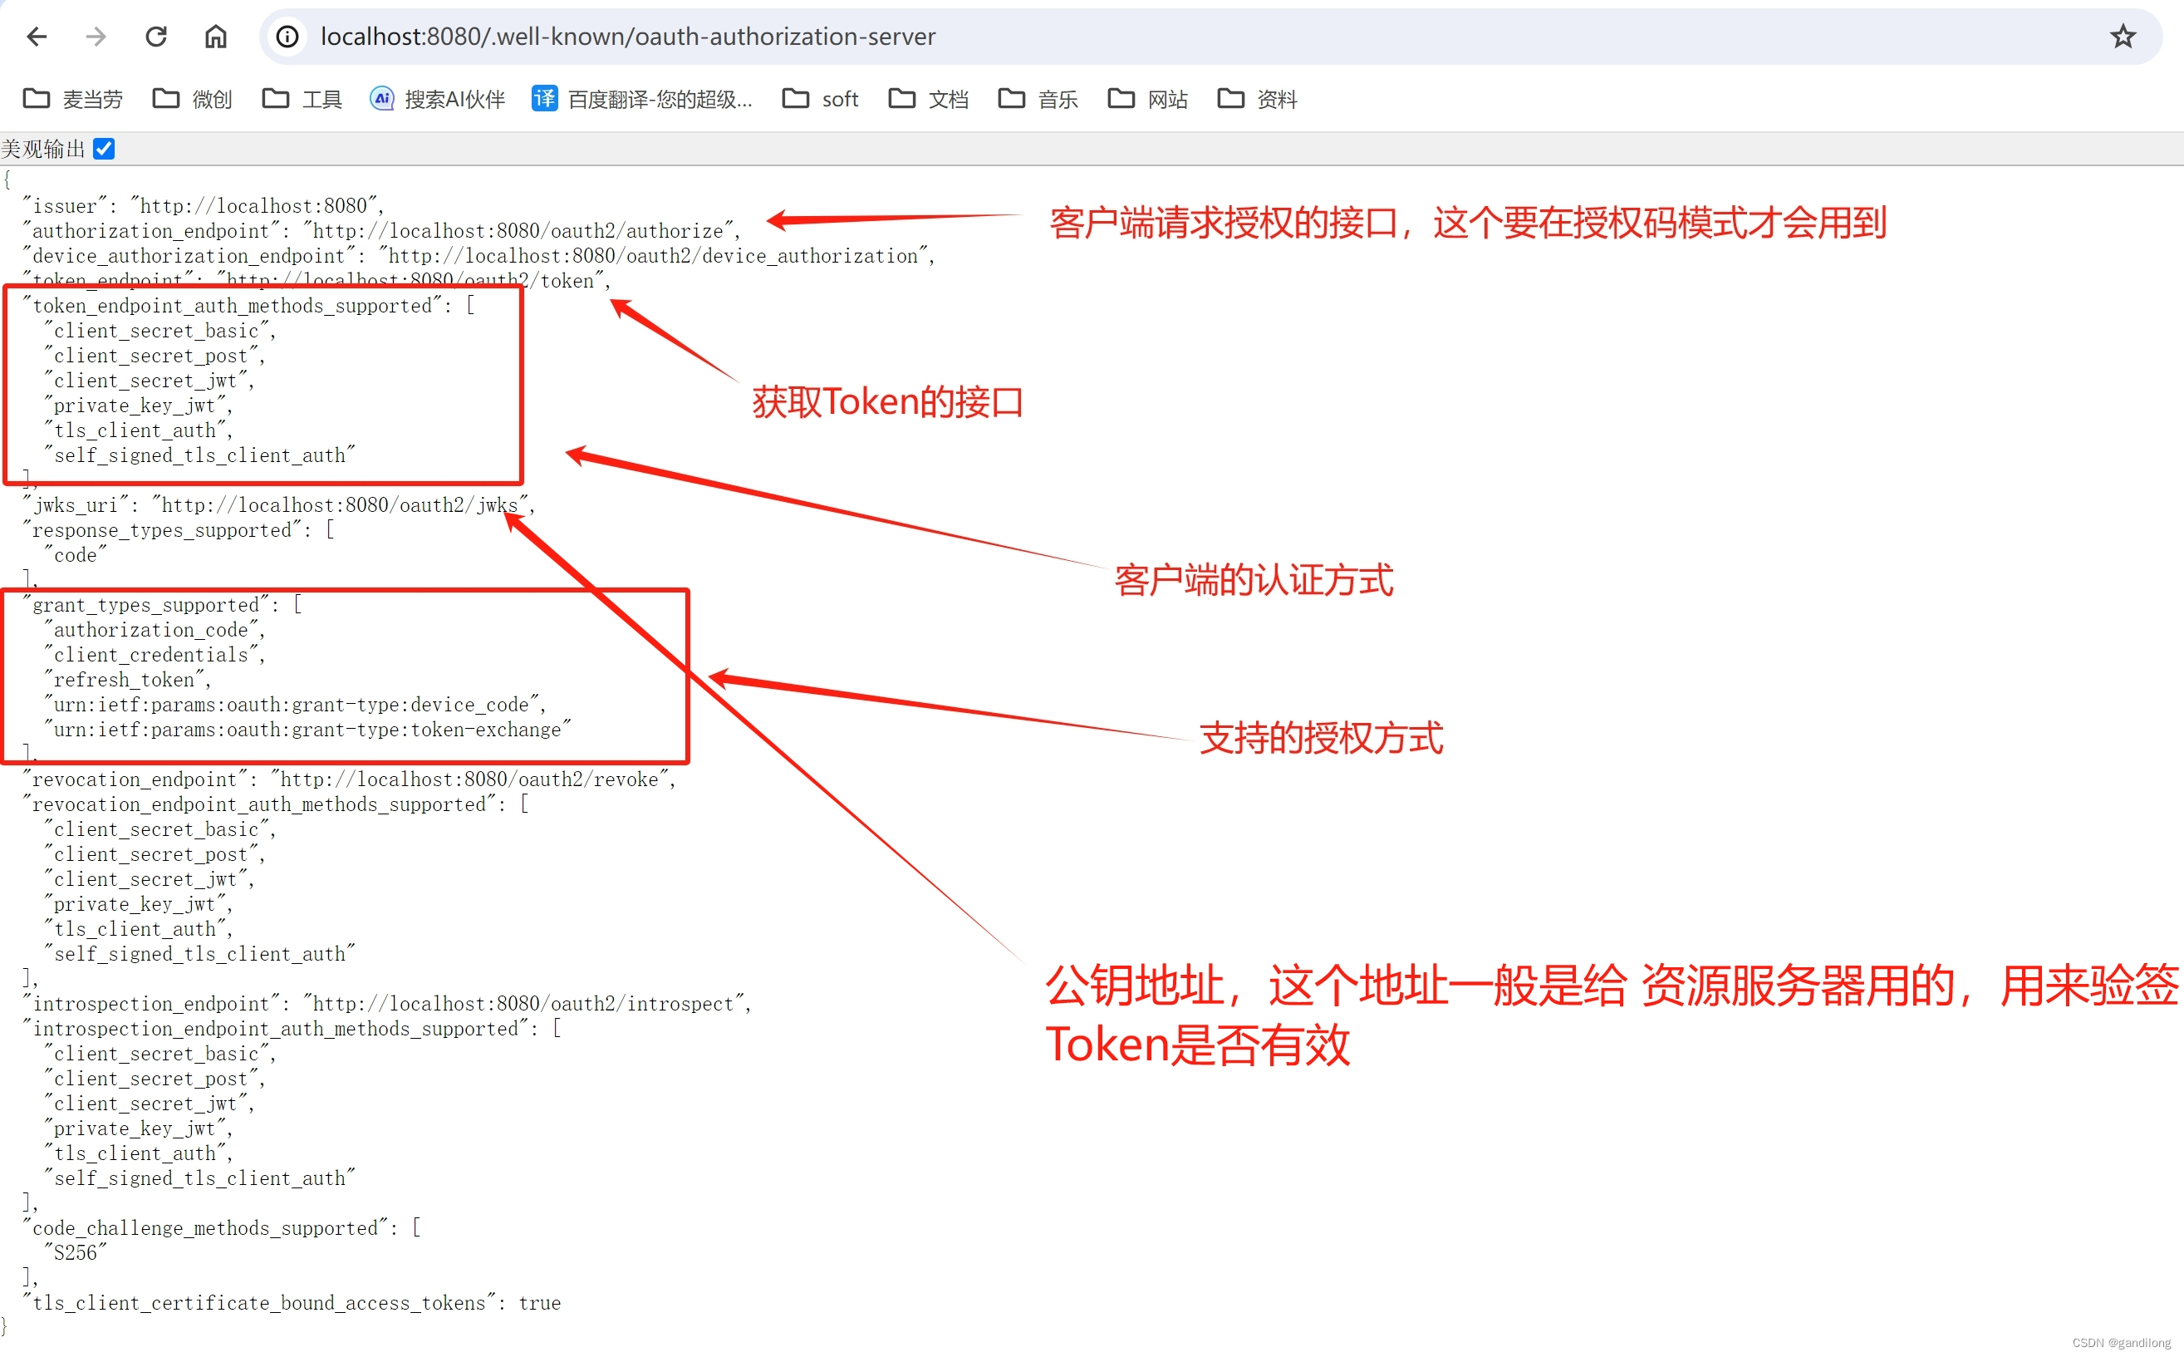Open the 搜索AI伙伴 bookmark

tap(438, 99)
